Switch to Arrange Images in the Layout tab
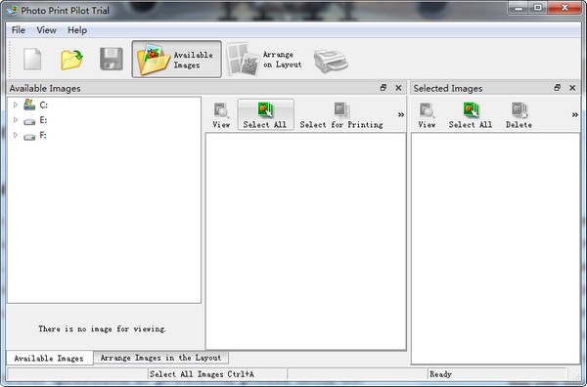The width and height of the screenshot is (587, 387). pos(160,358)
